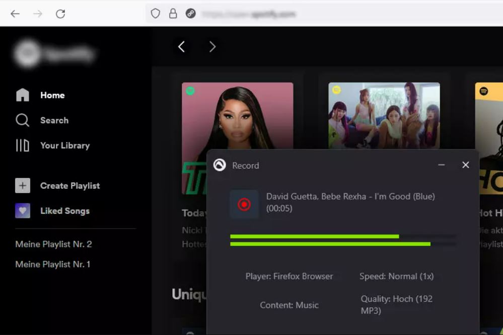Viewport: 503px width, 335px height.
Task: Navigate forward with Spotify right chevron
Action: click(212, 47)
